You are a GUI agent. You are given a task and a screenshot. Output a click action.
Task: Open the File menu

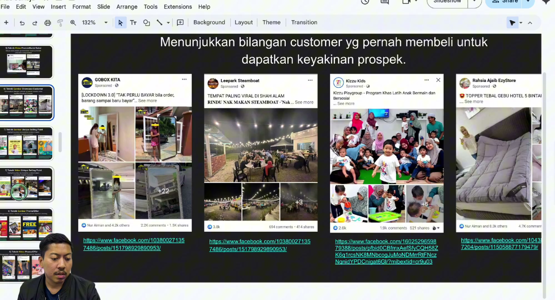point(5,7)
